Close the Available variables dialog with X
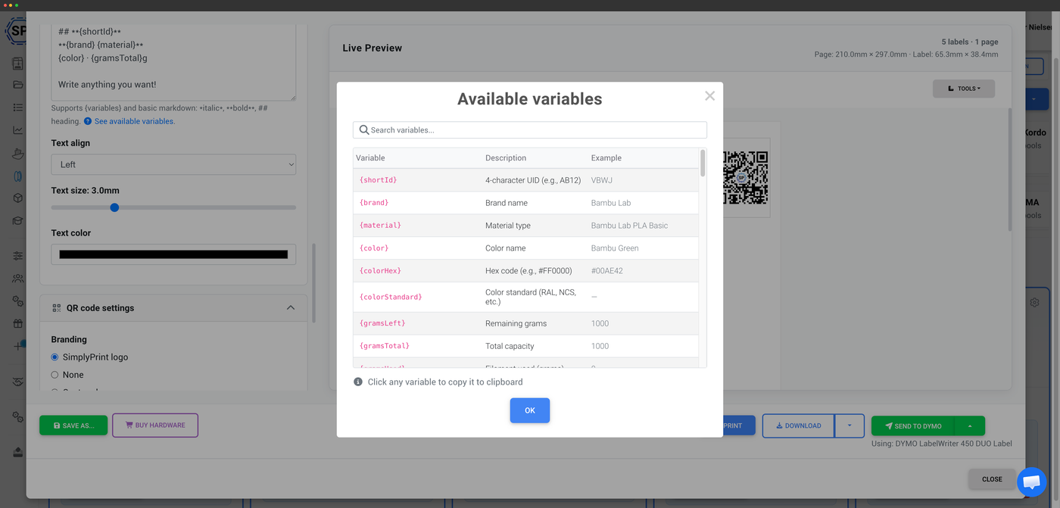1060x508 pixels. pyautogui.click(x=709, y=95)
